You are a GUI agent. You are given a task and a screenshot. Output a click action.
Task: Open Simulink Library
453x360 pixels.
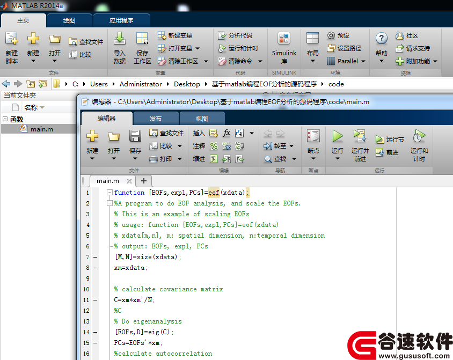(x=284, y=39)
